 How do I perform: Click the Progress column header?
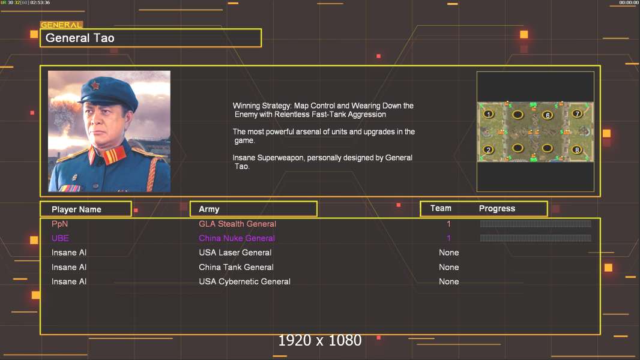pyautogui.click(x=497, y=209)
